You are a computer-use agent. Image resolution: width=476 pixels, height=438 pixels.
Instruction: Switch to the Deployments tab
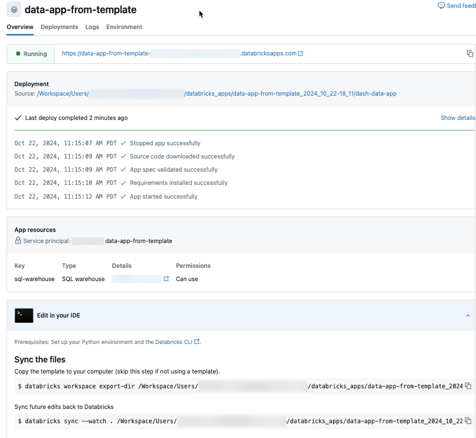(59, 27)
